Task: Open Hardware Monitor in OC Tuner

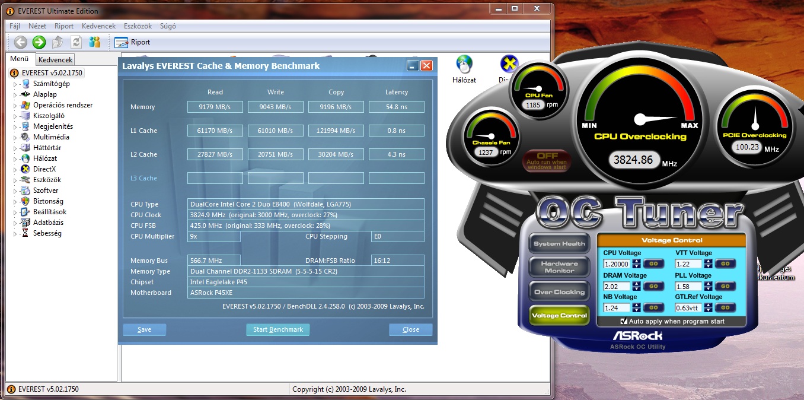Action: coord(559,267)
